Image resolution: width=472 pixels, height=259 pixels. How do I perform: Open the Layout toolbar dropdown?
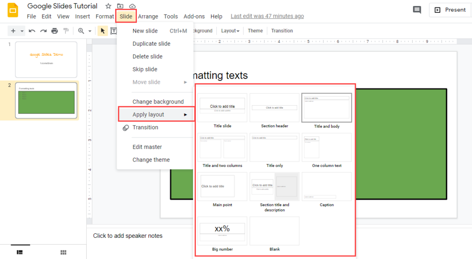pos(230,31)
